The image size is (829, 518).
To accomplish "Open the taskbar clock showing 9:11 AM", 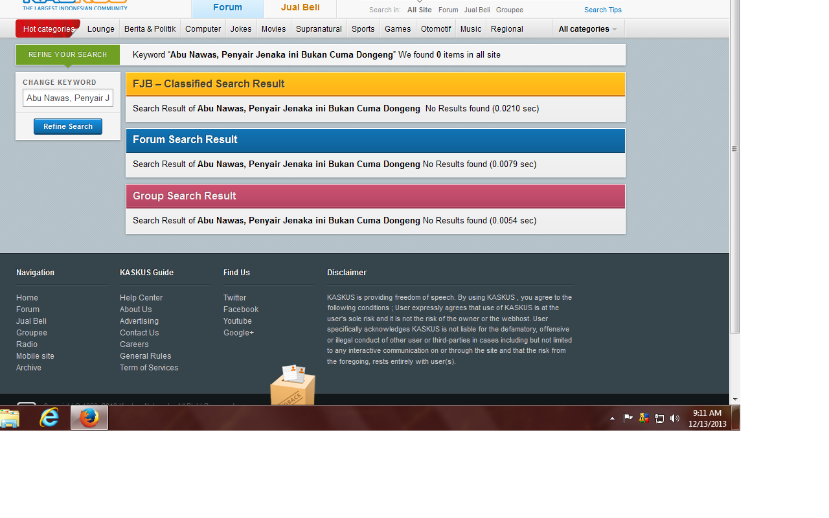I will 707,418.
